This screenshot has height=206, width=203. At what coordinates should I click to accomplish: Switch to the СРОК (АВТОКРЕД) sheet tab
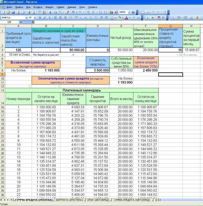(x=98, y=200)
